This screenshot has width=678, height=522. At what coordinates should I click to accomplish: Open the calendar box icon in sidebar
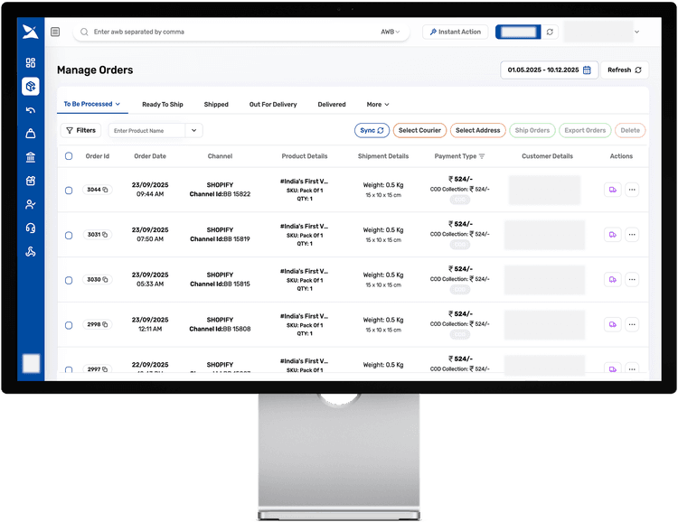30,181
